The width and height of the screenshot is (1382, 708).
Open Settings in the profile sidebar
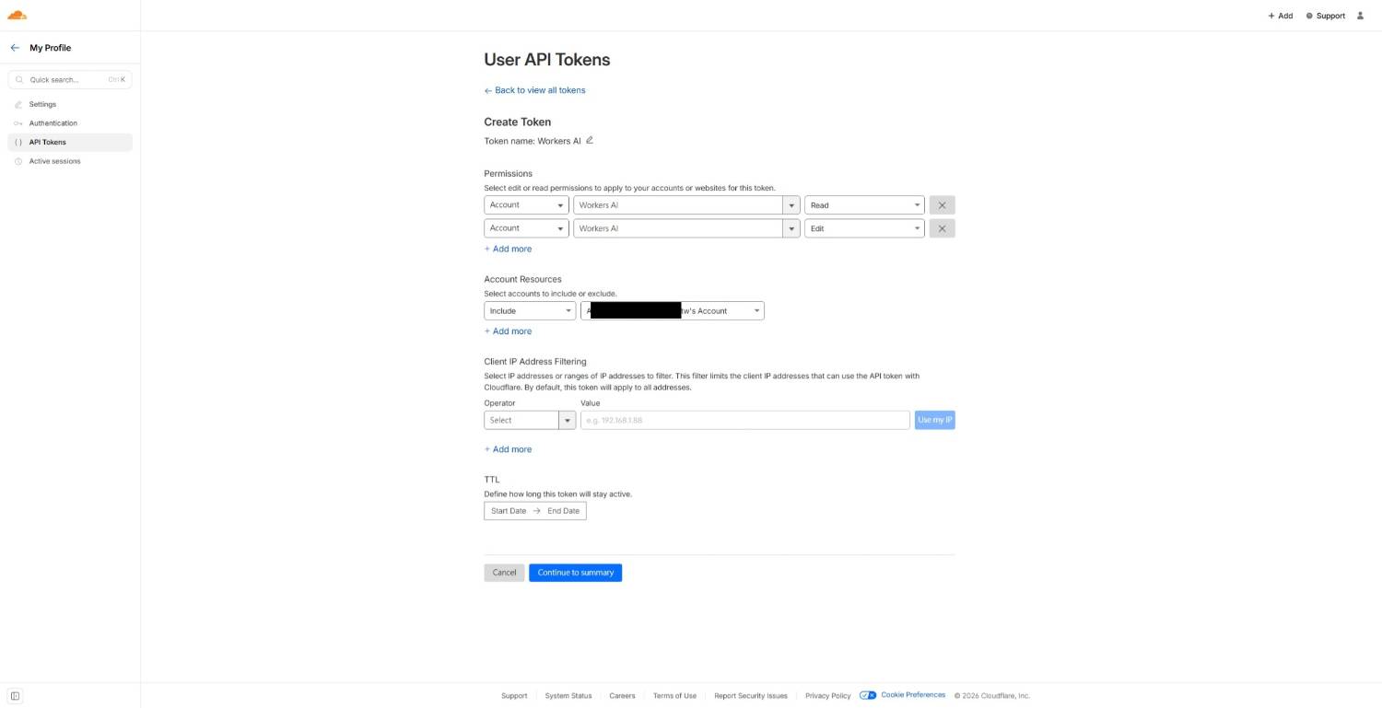point(42,104)
